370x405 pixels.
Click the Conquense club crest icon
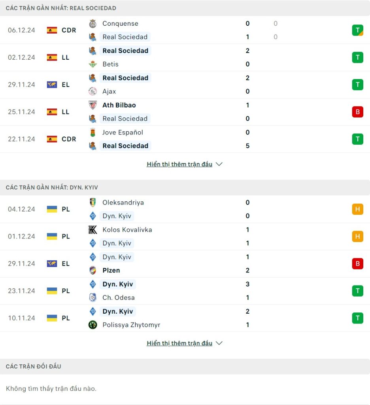point(93,24)
